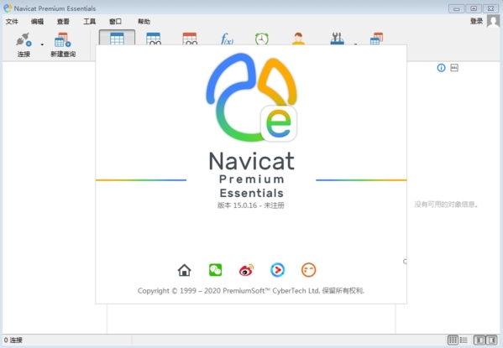
Task: Click the Navicat title bar app icon
Action: [x=8, y=8]
